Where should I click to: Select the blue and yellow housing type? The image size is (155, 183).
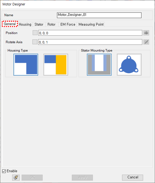tap(56, 65)
